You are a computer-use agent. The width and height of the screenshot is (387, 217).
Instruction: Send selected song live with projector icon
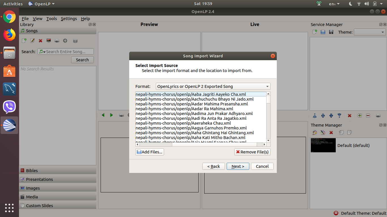[x=57, y=41]
